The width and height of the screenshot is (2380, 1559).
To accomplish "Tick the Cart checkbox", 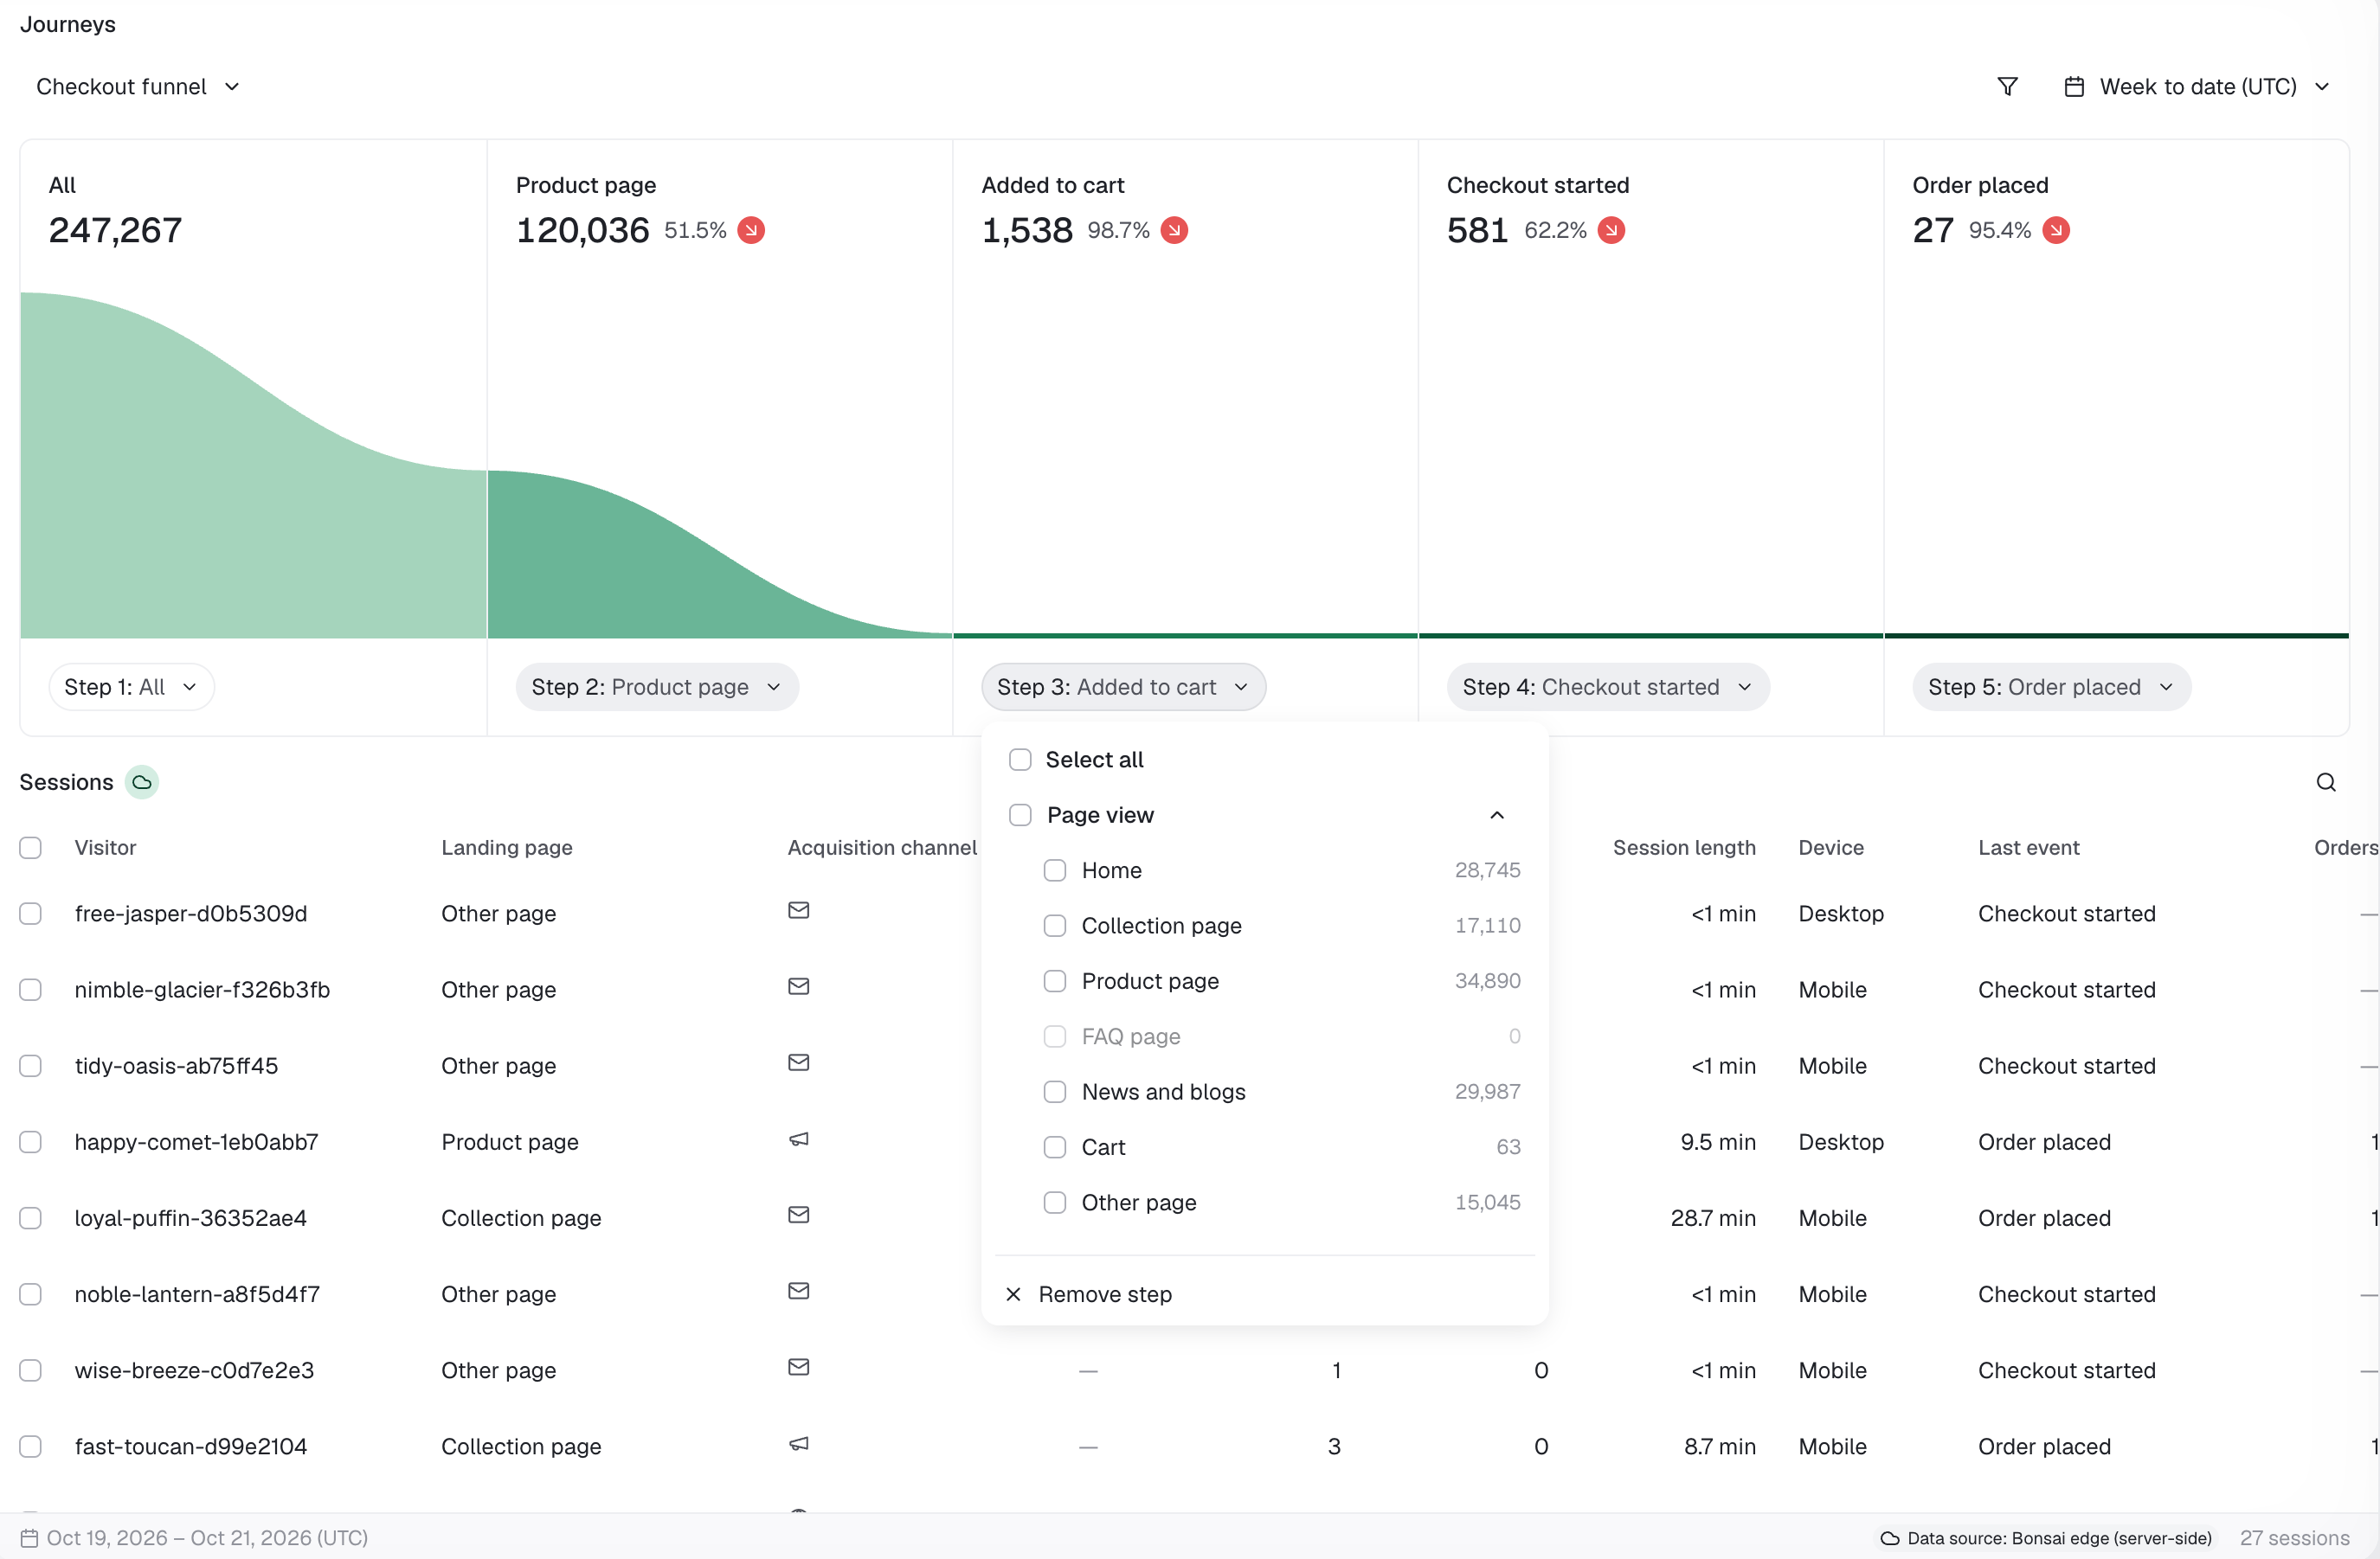I will coord(1055,1147).
